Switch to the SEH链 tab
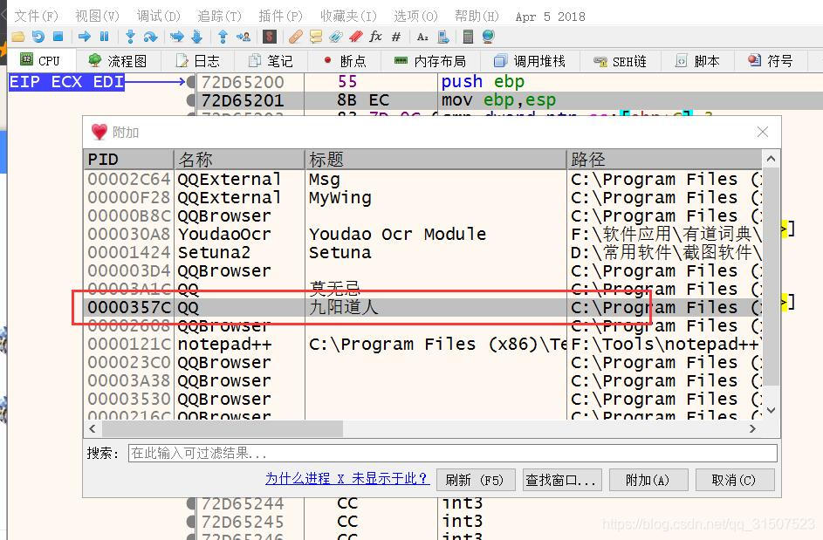This screenshot has height=540, width=823. click(x=620, y=61)
